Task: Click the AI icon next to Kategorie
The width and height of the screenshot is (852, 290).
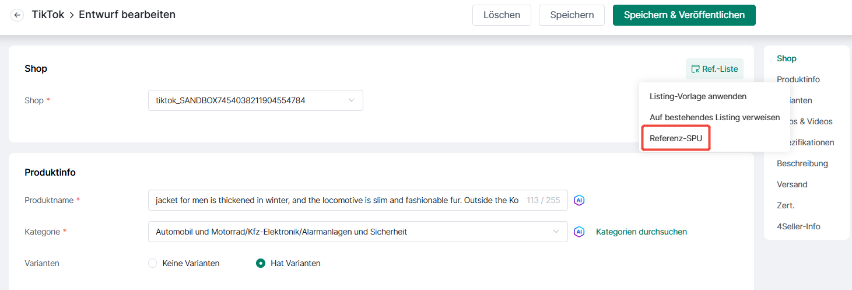Action: click(579, 232)
